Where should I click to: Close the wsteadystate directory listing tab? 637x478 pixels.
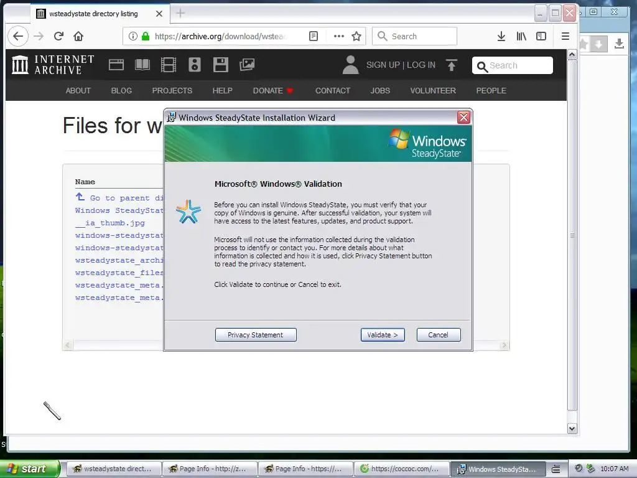point(159,14)
